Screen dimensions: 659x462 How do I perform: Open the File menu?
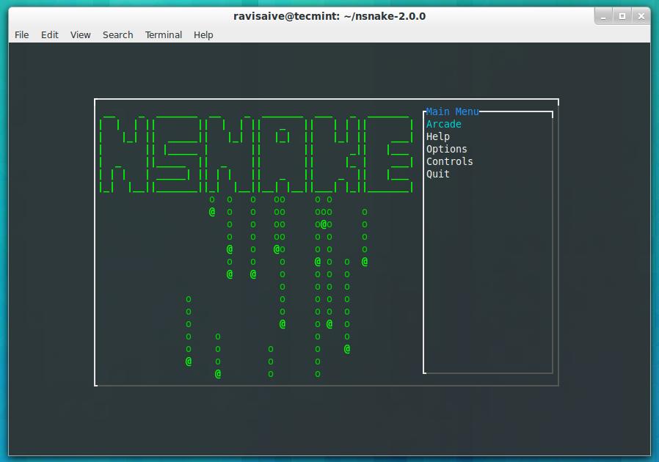coord(22,34)
